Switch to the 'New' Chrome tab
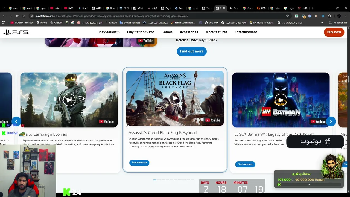Viewport: 350px width, 197px height. (234, 8)
